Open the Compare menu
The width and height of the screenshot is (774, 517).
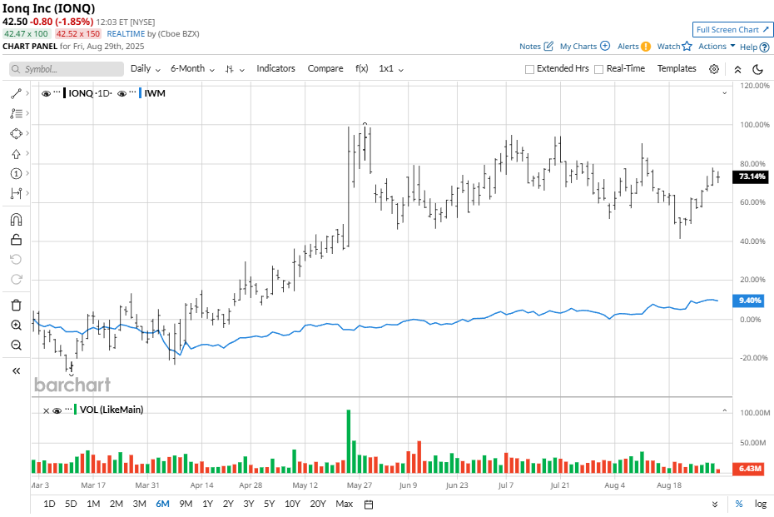(x=325, y=68)
